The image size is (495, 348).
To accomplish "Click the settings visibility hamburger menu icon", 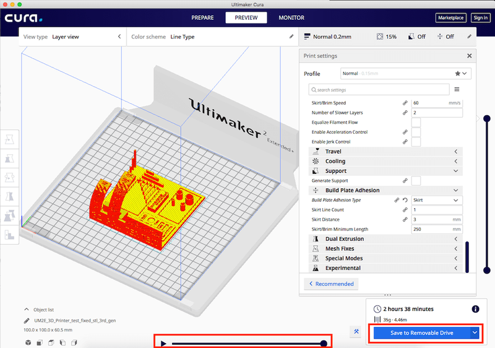I will point(457,89).
